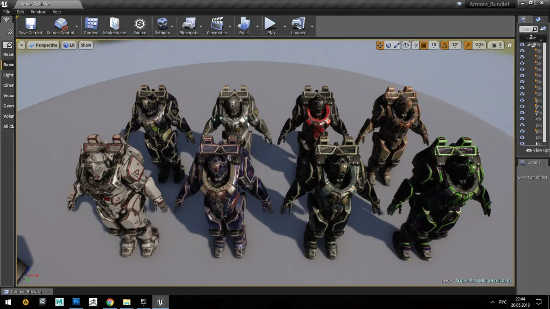Open the rotation snap 10° dropdown
The height and width of the screenshot is (309, 550).
[455, 45]
